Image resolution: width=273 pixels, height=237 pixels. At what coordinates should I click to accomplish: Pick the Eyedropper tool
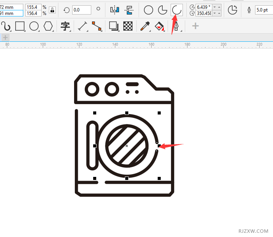[x=145, y=26]
